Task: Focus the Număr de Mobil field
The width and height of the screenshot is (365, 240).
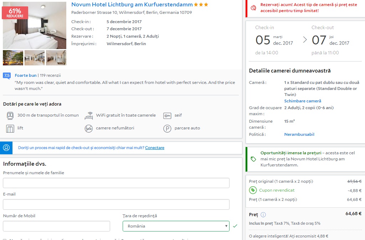Action: coord(56,226)
